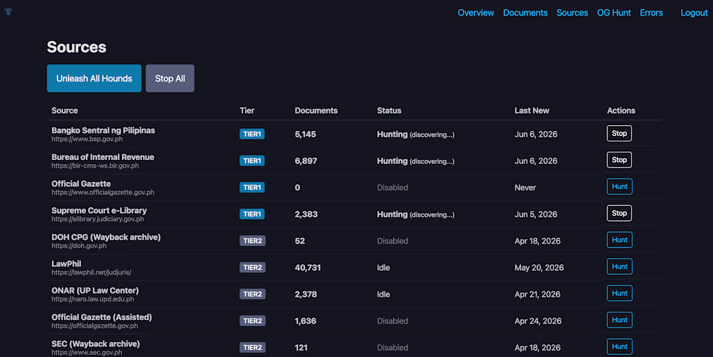Viewport: 713px width, 357px height.
Task: Open the Sources nav link
Action: click(572, 13)
